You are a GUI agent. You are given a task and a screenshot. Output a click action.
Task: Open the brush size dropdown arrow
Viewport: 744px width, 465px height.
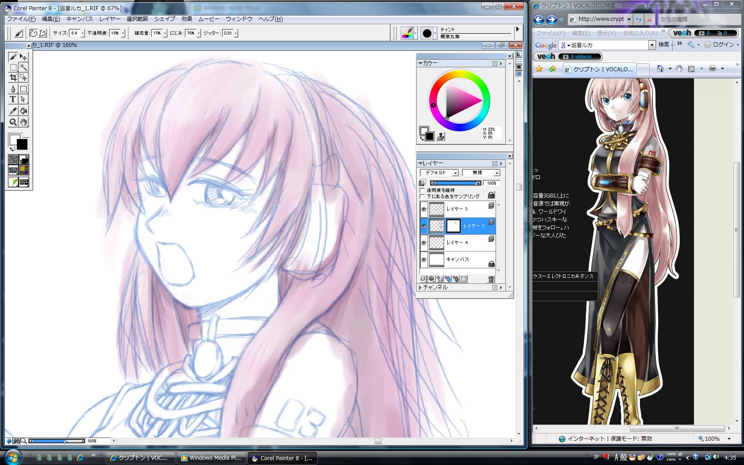[83, 33]
